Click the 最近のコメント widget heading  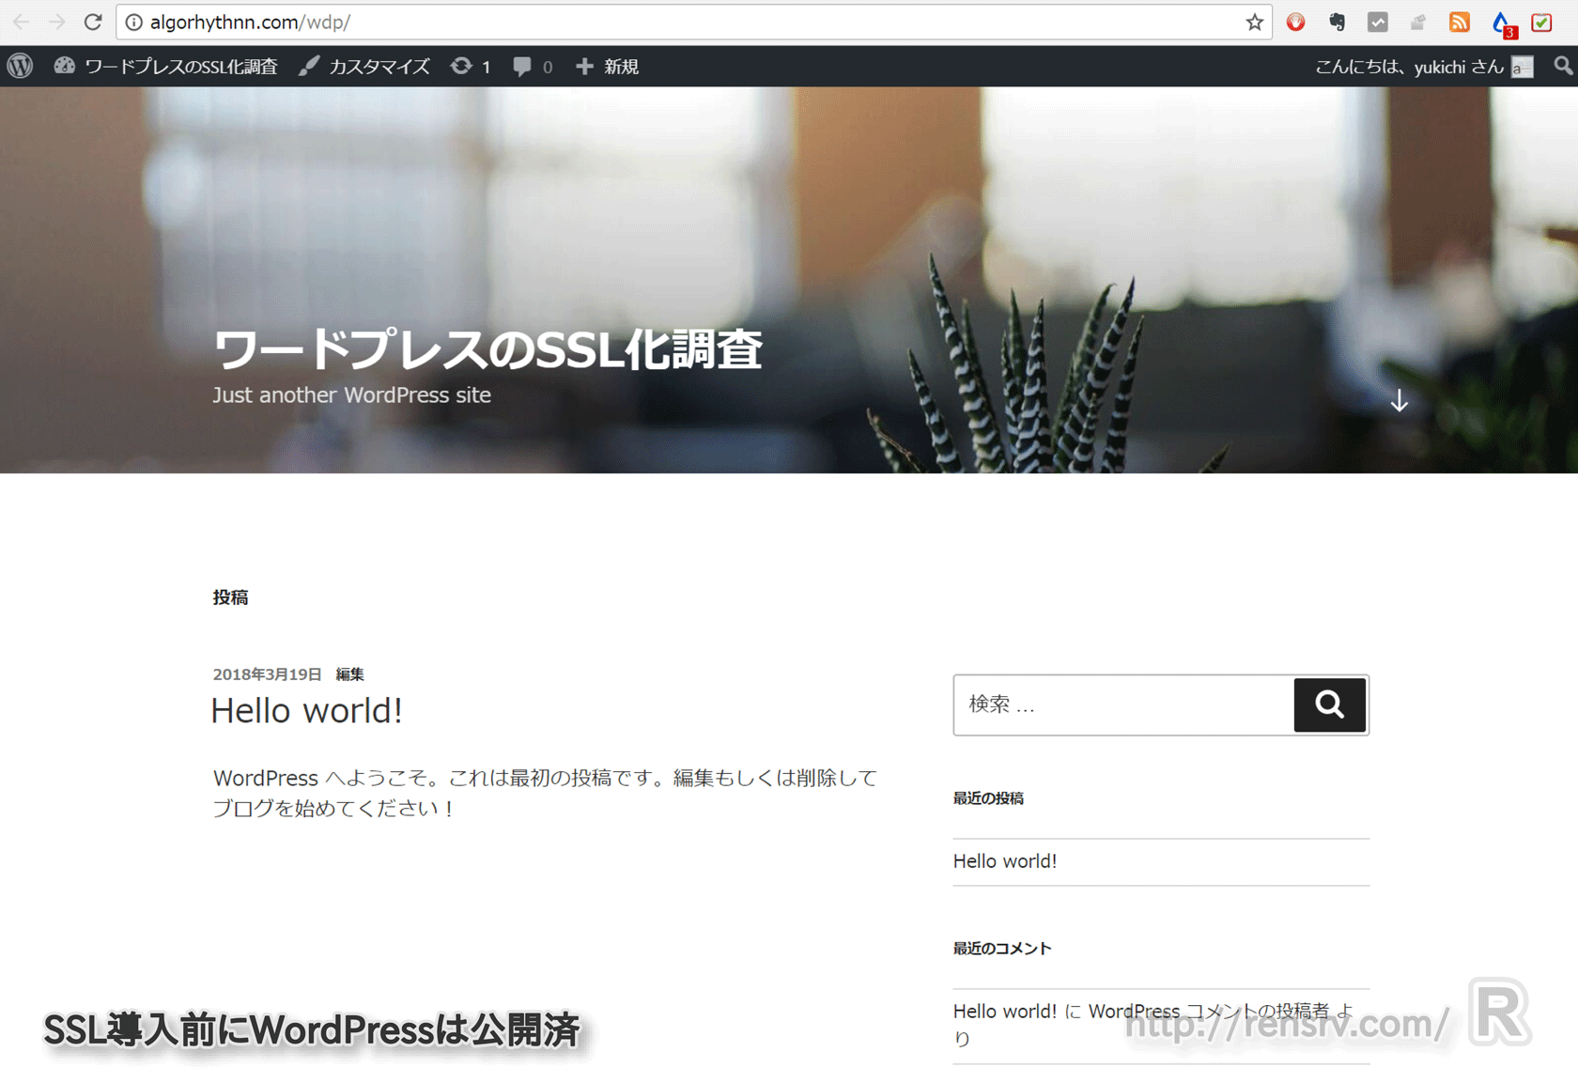point(1002,949)
